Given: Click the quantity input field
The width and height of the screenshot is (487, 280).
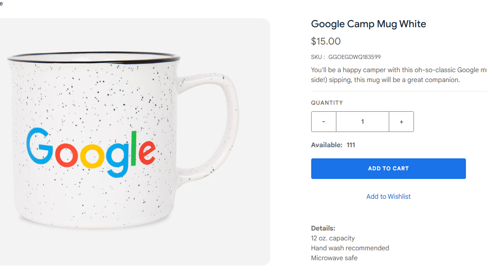Looking at the screenshot, I should click(x=362, y=122).
